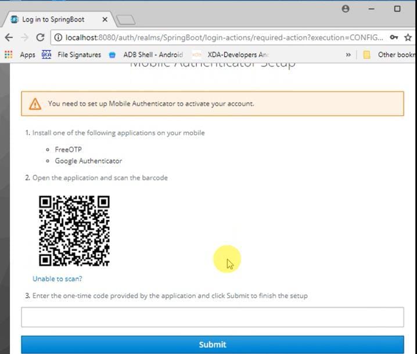Click the one-time code input field
Screen dimensions: 417x354
(213, 317)
